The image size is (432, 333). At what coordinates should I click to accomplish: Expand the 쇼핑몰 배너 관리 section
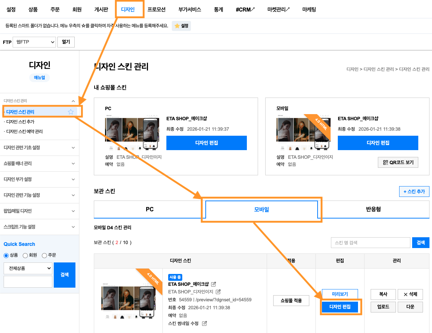[39, 163]
